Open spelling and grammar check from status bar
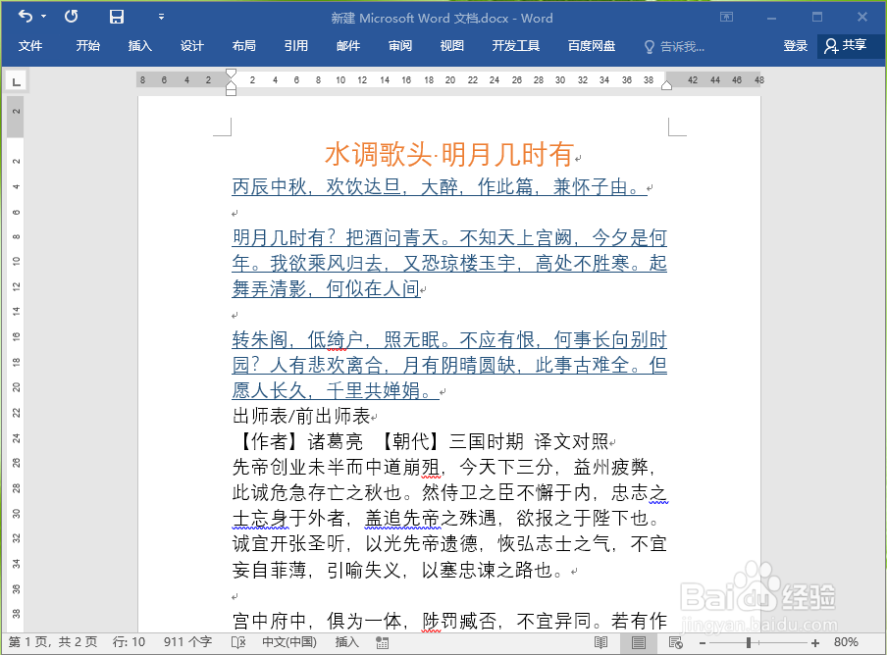Image resolution: width=887 pixels, height=655 pixels. 237,642
